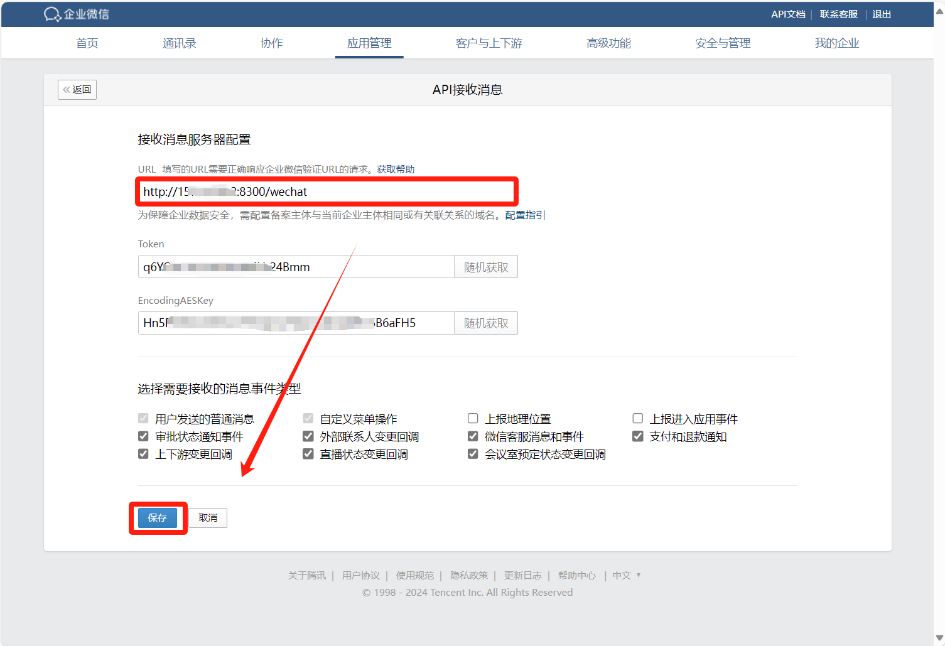Switch to the 通讯录 tab
Screen dimensions: 945x646
pos(179,43)
